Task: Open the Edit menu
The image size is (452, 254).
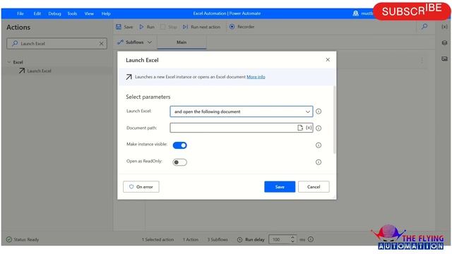Action: pos(37,13)
